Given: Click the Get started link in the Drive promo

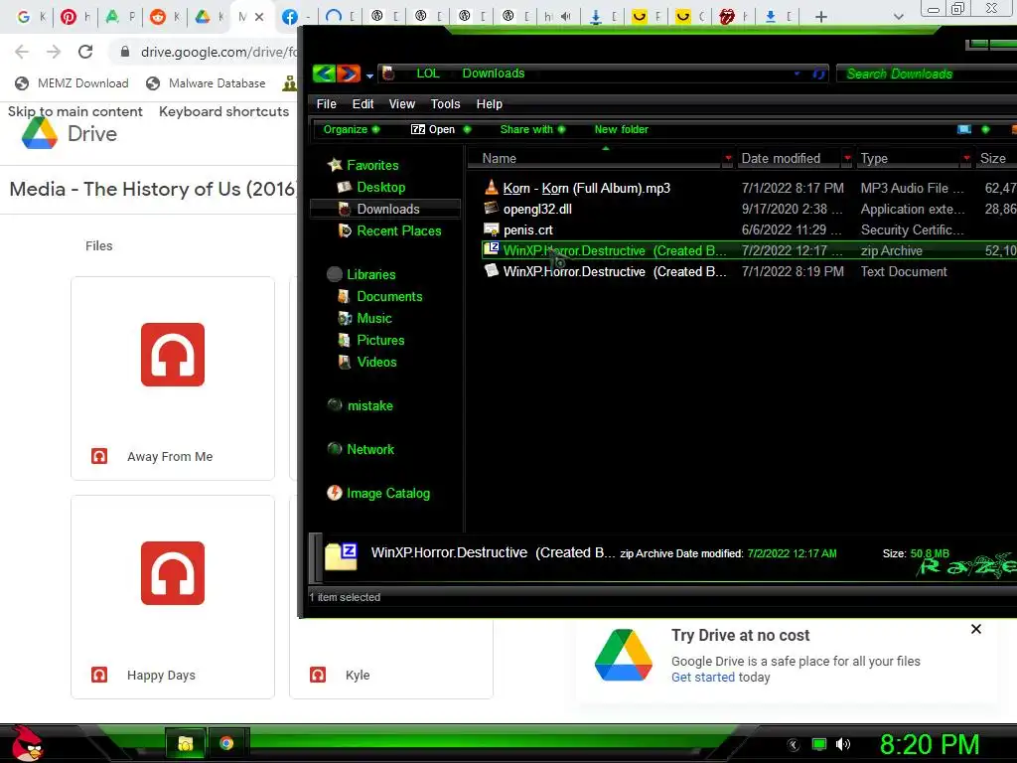Looking at the screenshot, I should click(703, 678).
